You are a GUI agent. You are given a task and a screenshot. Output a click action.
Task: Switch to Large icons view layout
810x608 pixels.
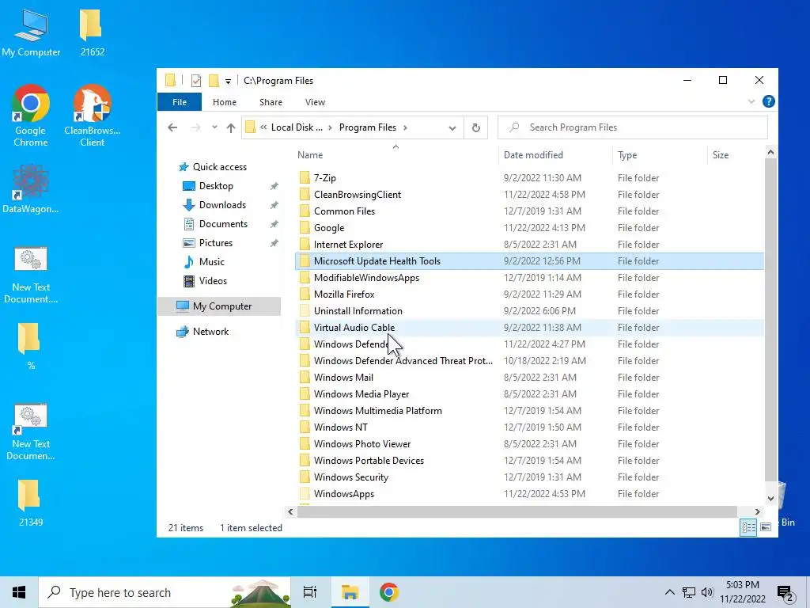tap(766, 527)
